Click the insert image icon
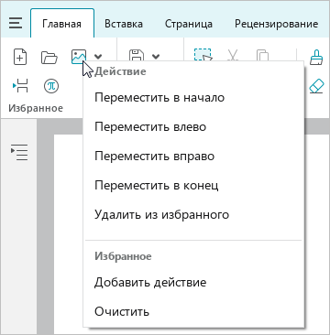Image resolution: width=330 pixels, height=335 pixels. 79,57
